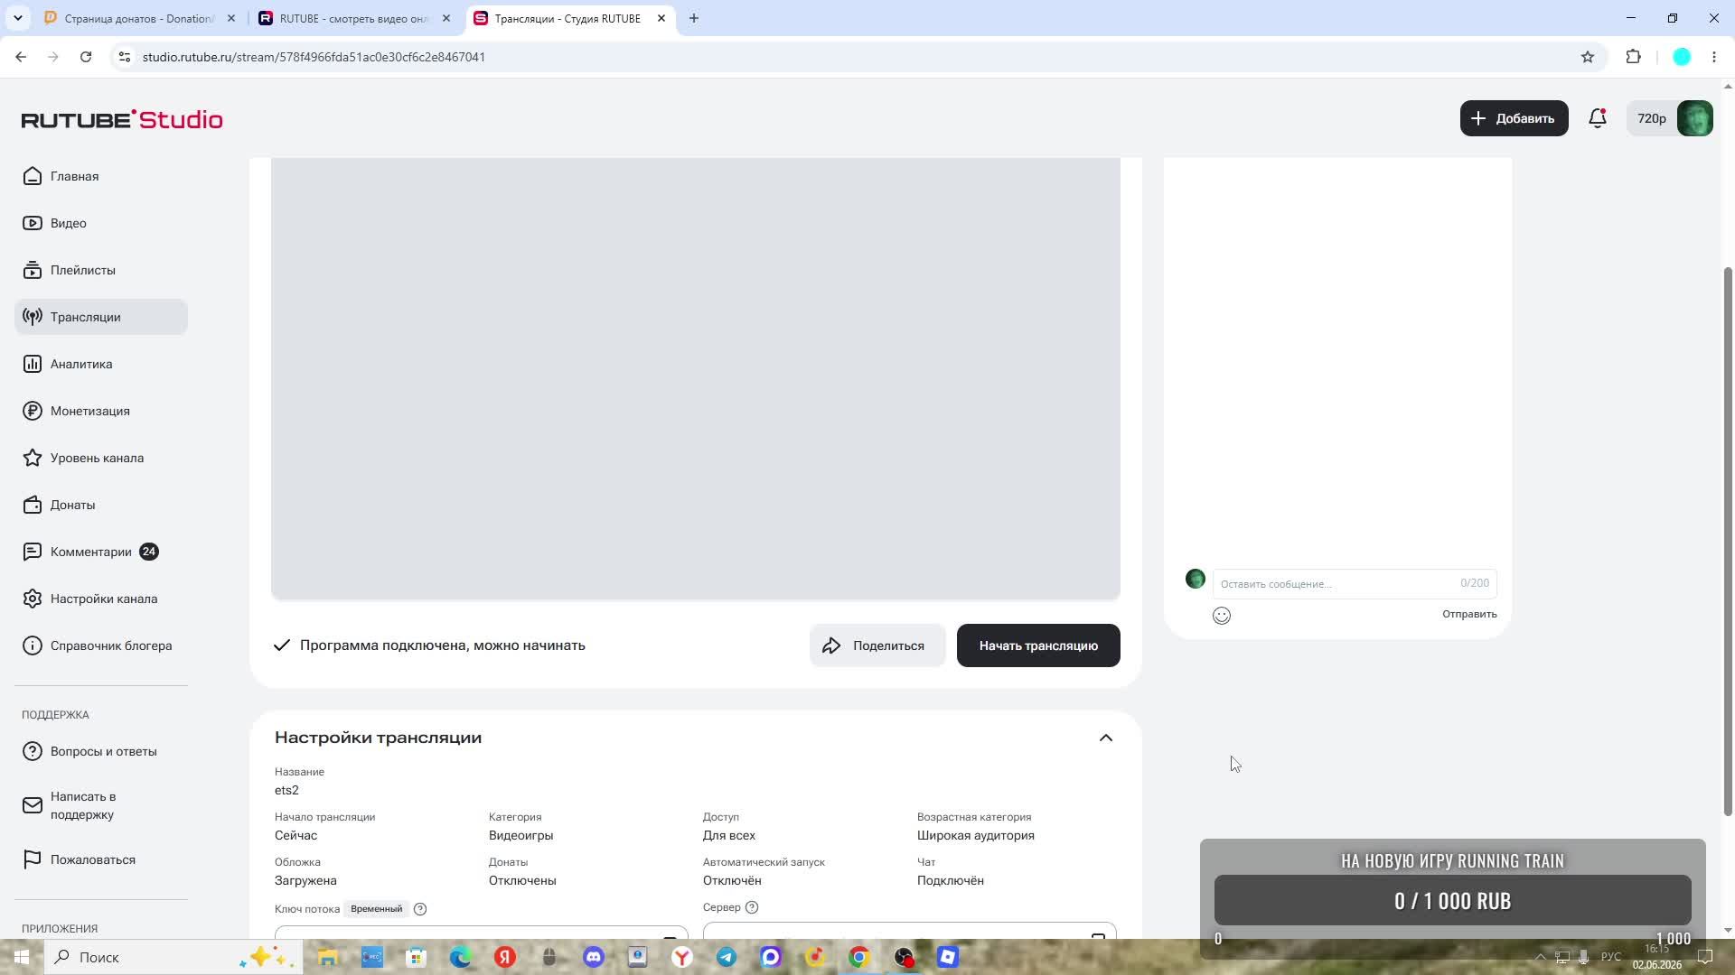Click the Написать в поддержку envelope icon

[33, 805]
